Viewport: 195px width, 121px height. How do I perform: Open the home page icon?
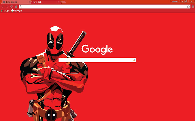pos(16,7)
